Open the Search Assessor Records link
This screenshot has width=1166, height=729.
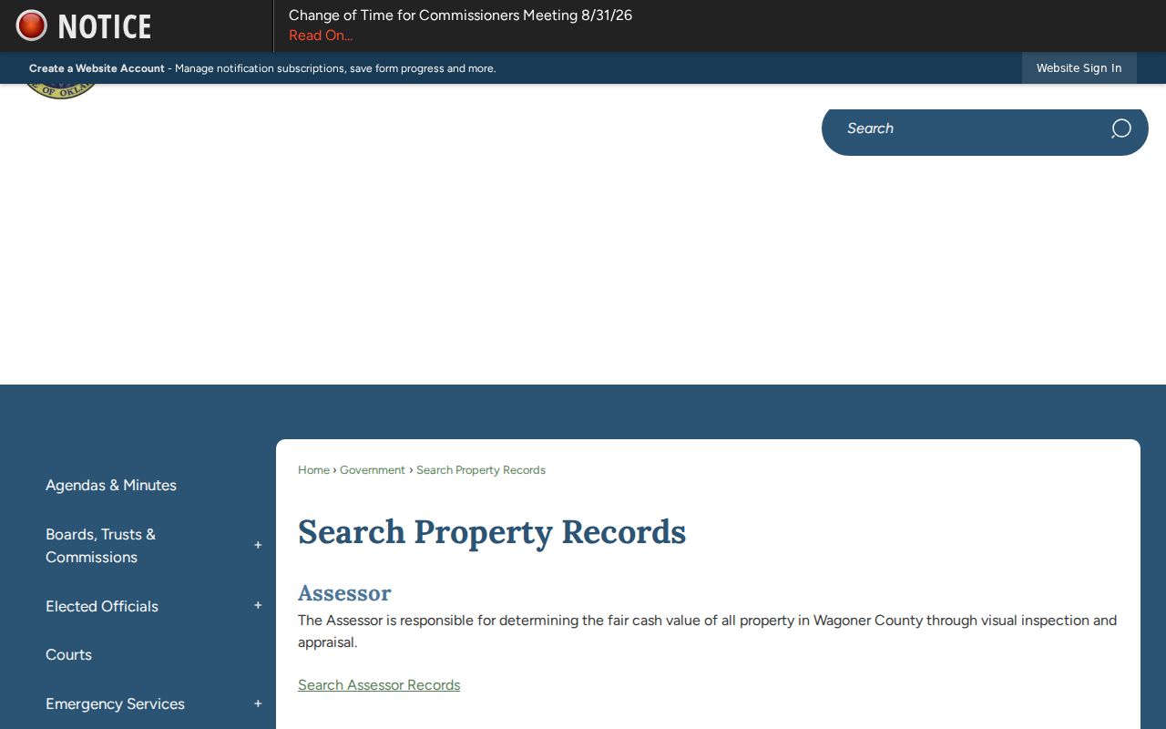point(379,685)
